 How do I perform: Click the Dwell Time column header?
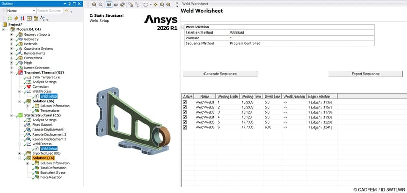pos(272,96)
